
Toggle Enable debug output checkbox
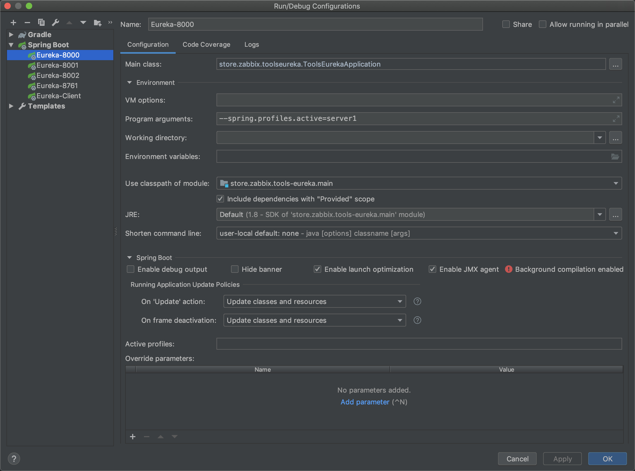131,269
